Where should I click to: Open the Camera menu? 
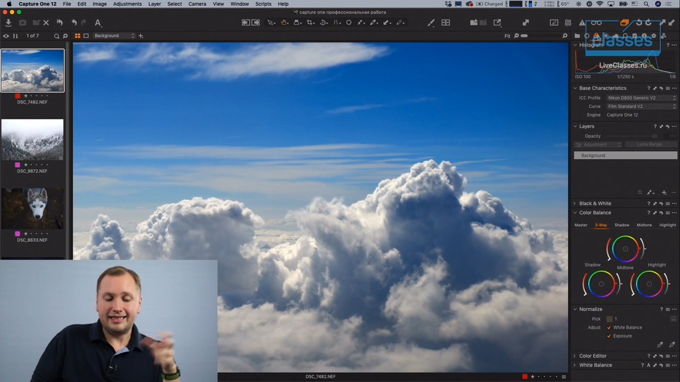(x=197, y=4)
